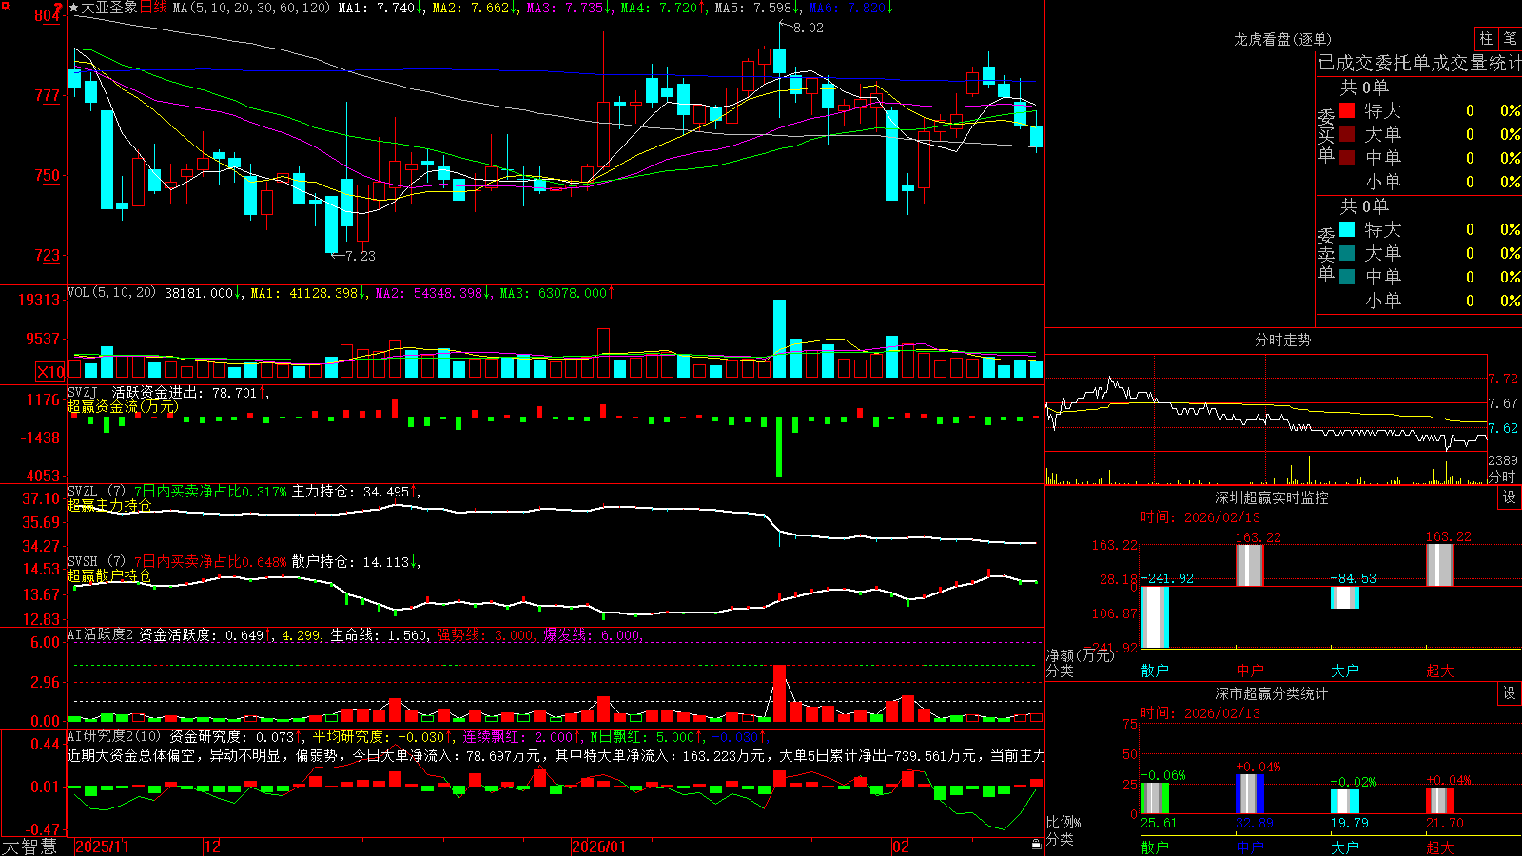Click the 超赢散户持仓 label
The image size is (1522, 856).
(109, 575)
